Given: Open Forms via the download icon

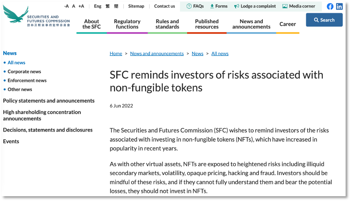Looking at the screenshot, I should [x=212, y=6].
